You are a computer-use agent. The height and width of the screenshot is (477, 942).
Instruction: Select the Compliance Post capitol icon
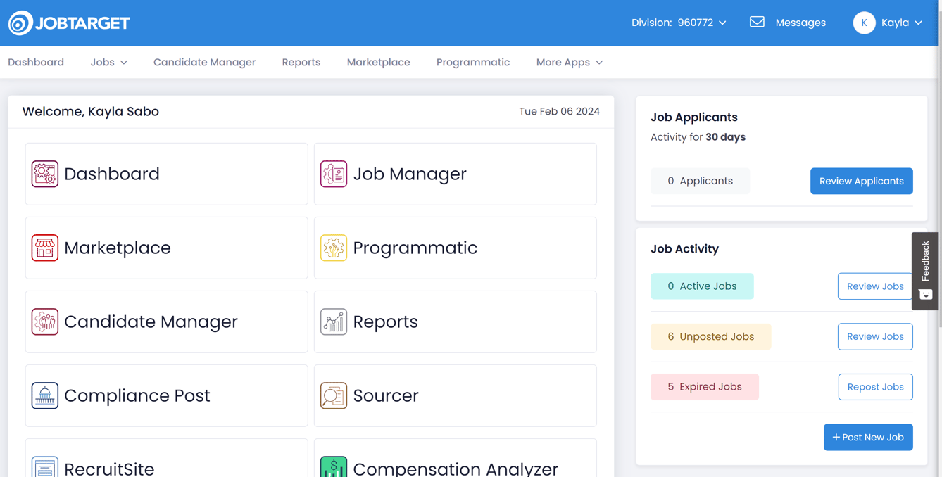tap(44, 395)
